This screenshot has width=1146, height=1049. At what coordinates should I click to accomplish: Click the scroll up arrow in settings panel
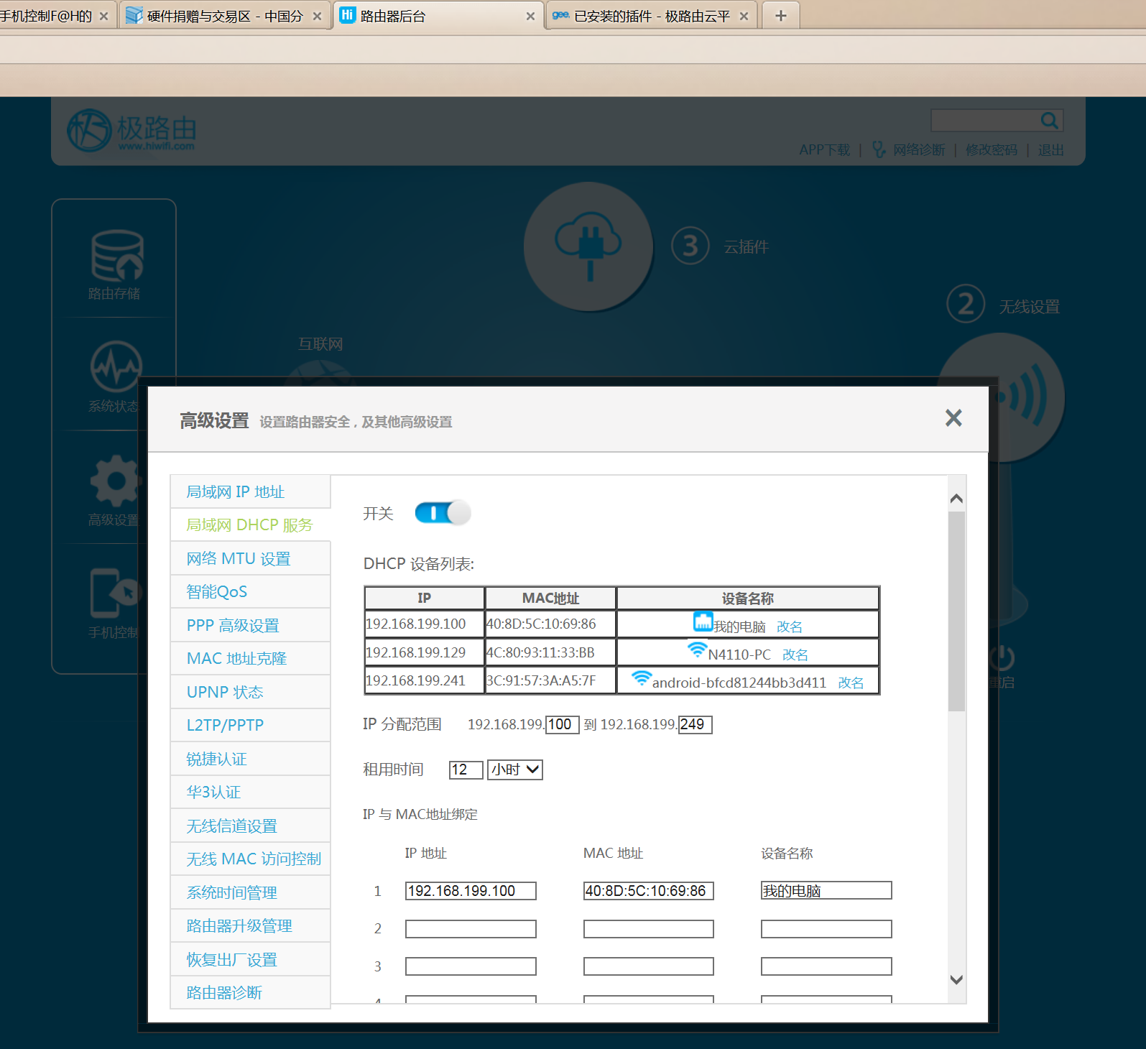(956, 498)
